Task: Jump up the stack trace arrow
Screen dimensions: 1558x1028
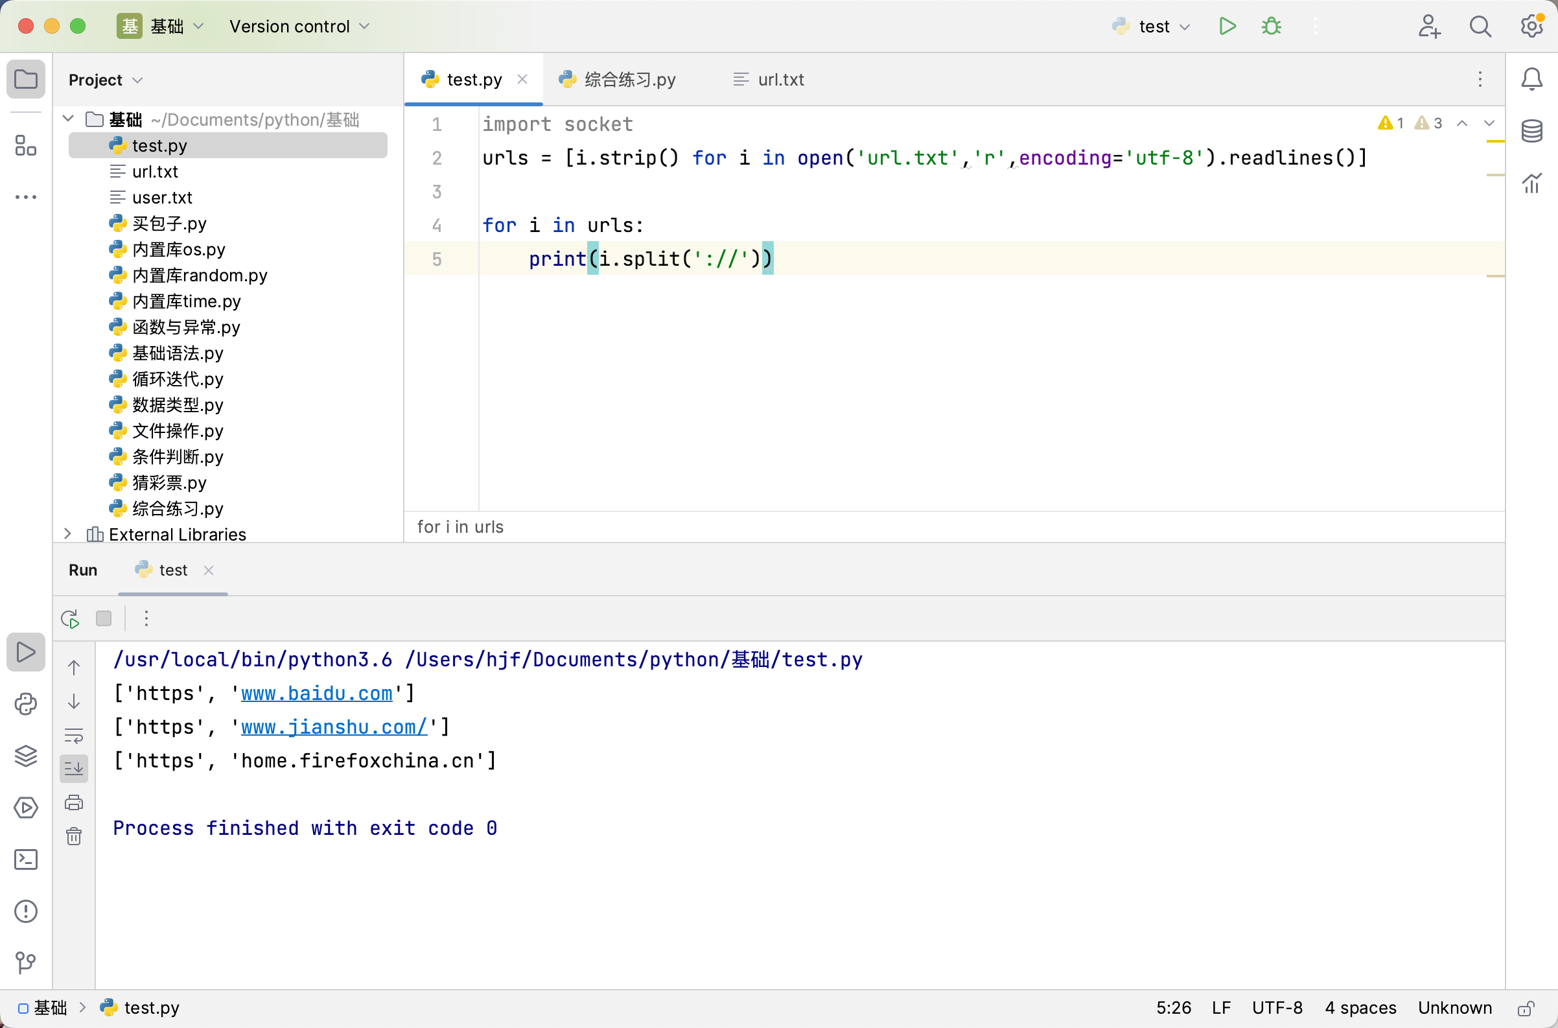Action: [x=74, y=668]
